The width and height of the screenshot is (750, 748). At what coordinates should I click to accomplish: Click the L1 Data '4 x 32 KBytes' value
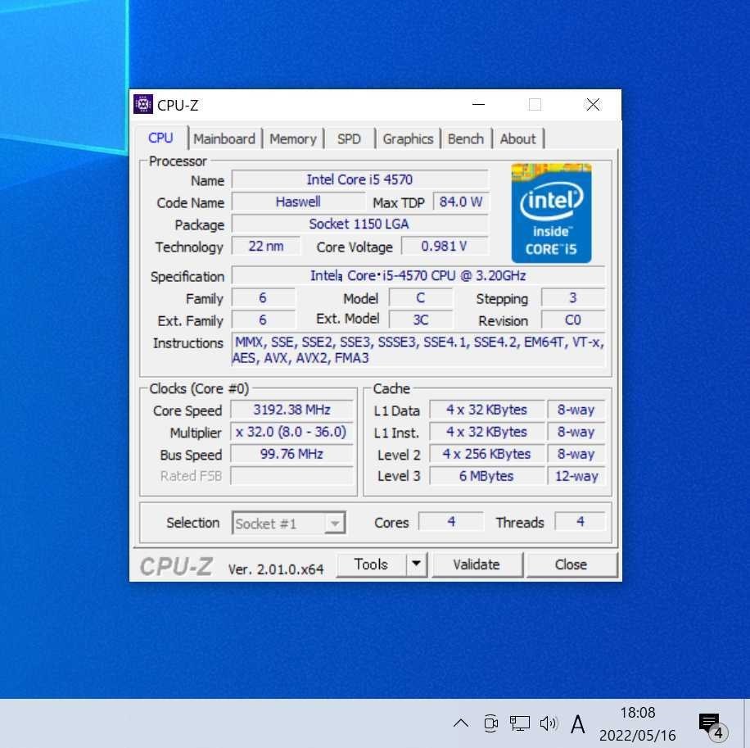click(486, 410)
